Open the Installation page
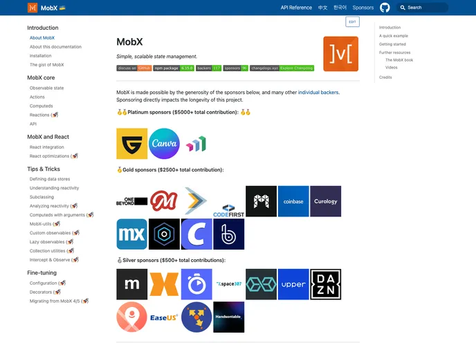The image size is (476, 354). [x=40, y=55]
